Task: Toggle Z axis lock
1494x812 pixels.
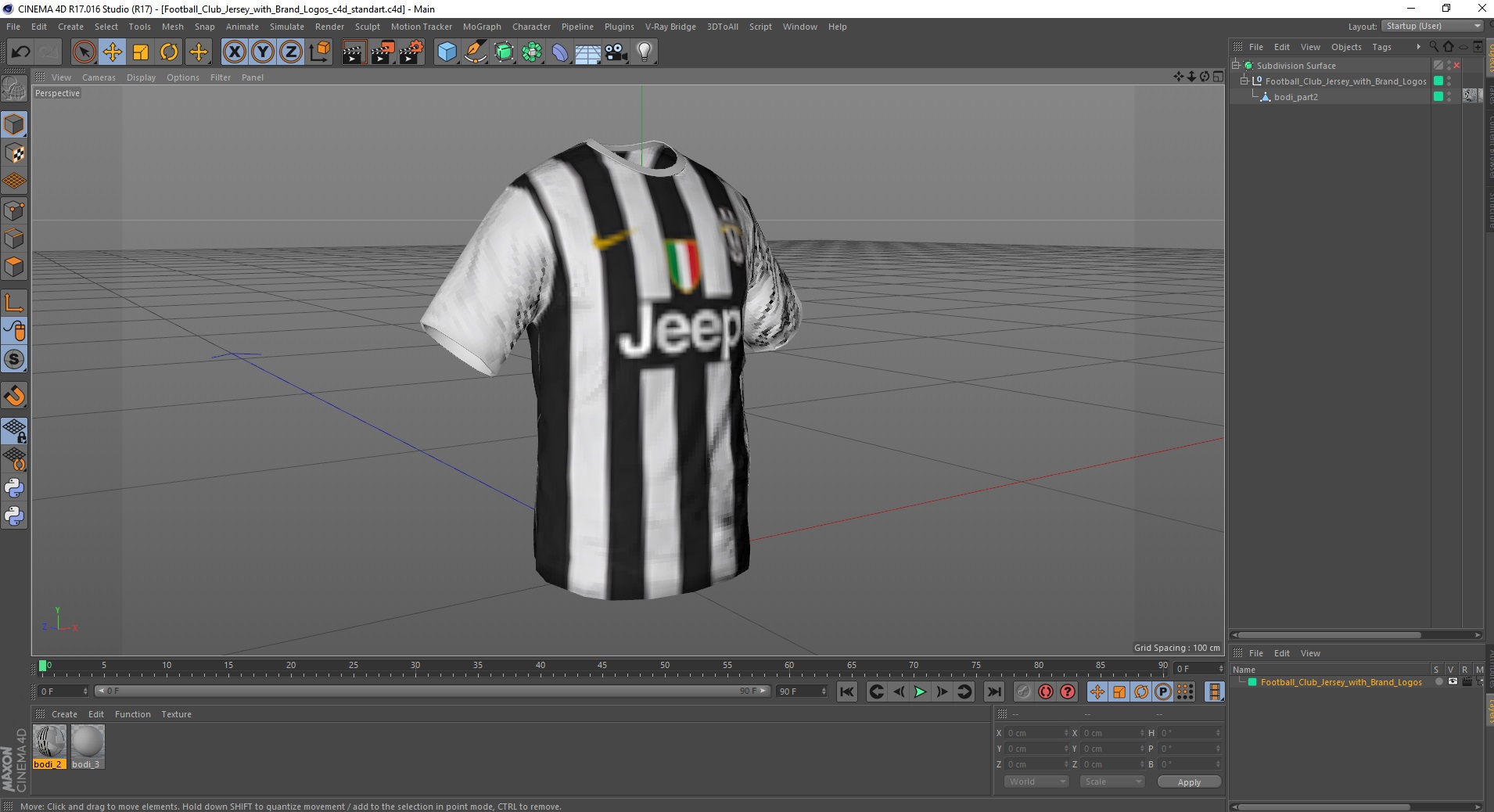Action: 291,52
